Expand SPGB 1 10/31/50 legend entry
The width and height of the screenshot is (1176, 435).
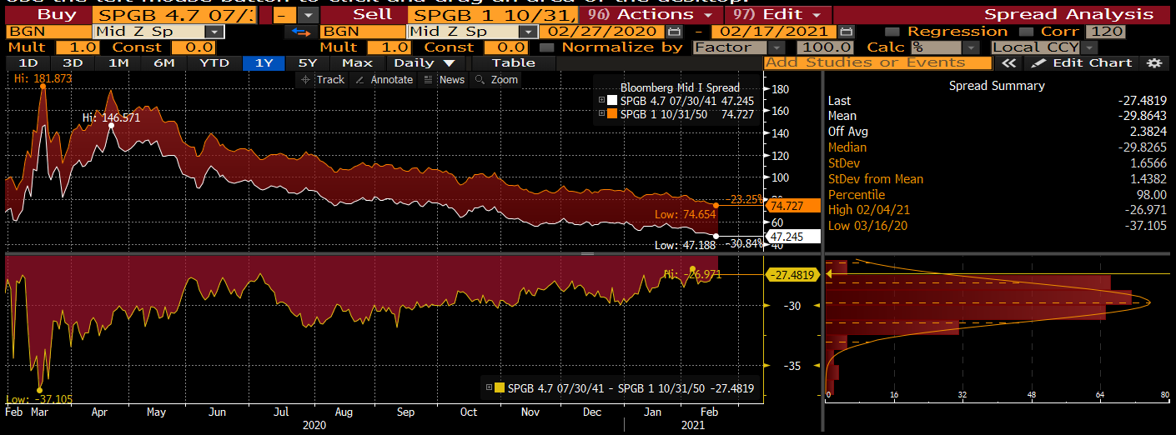click(601, 114)
